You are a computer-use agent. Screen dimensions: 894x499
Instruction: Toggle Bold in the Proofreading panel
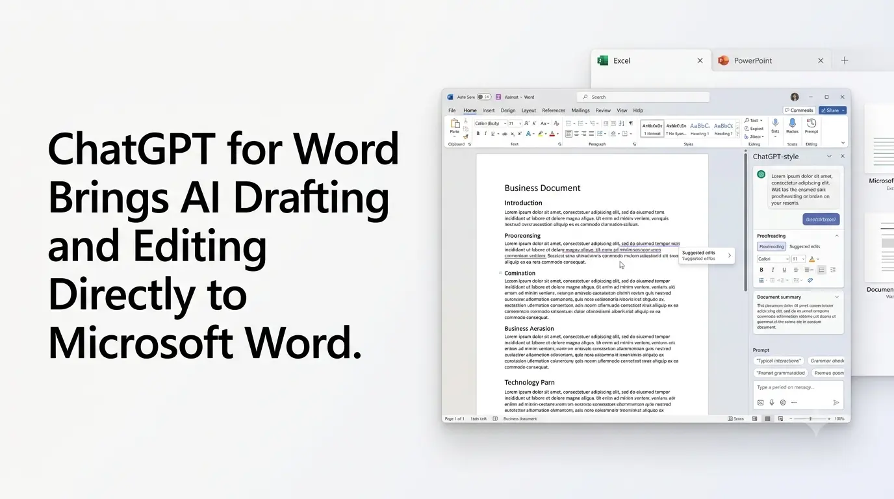point(761,270)
